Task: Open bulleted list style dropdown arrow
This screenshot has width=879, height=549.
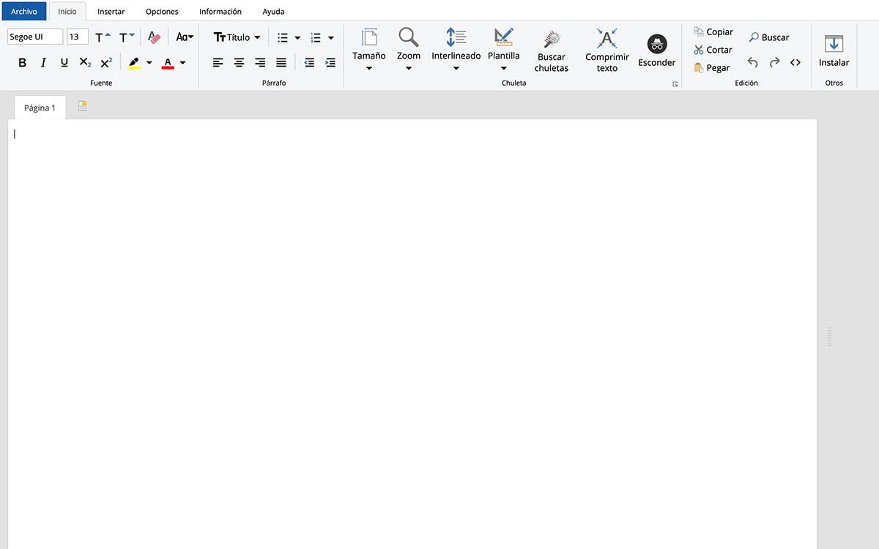Action: tap(297, 37)
